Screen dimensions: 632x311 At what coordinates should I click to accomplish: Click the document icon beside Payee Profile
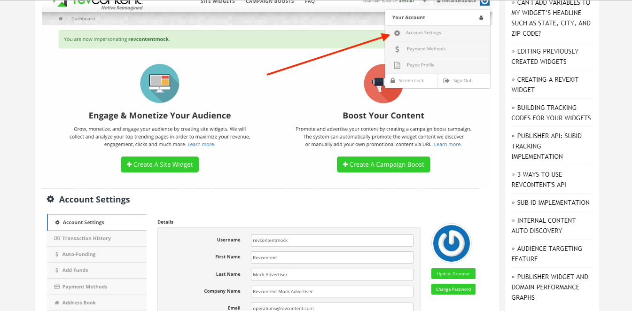(397, 65)
